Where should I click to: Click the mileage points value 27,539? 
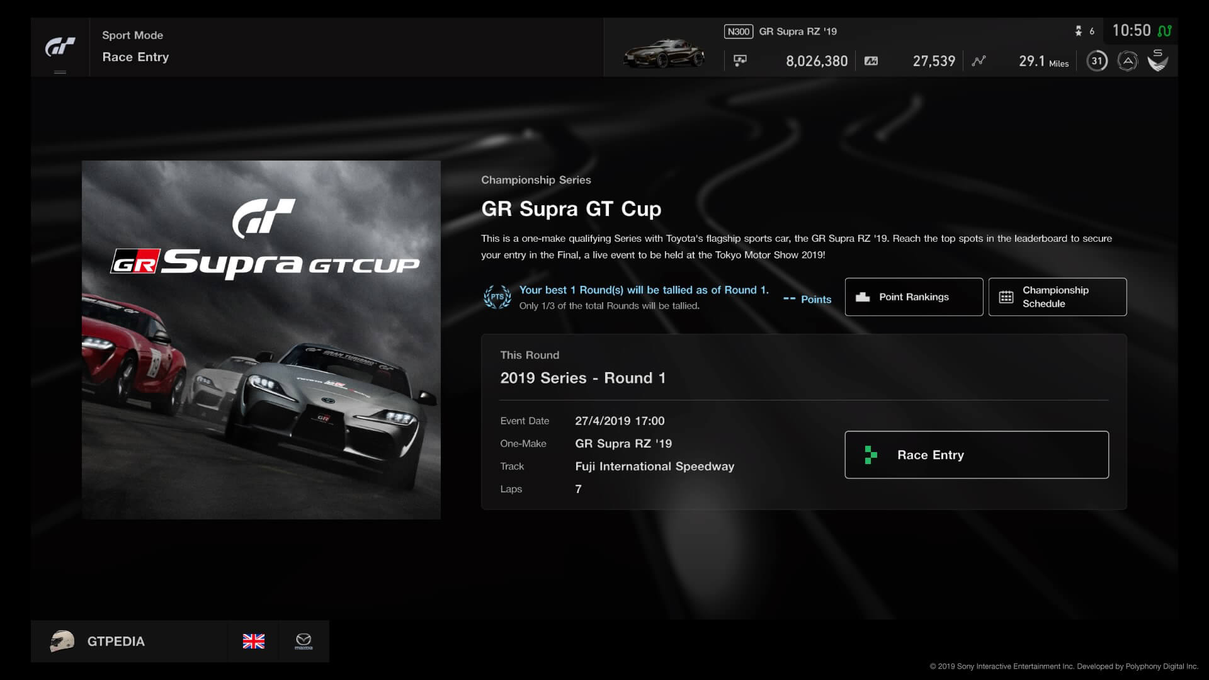934,61
